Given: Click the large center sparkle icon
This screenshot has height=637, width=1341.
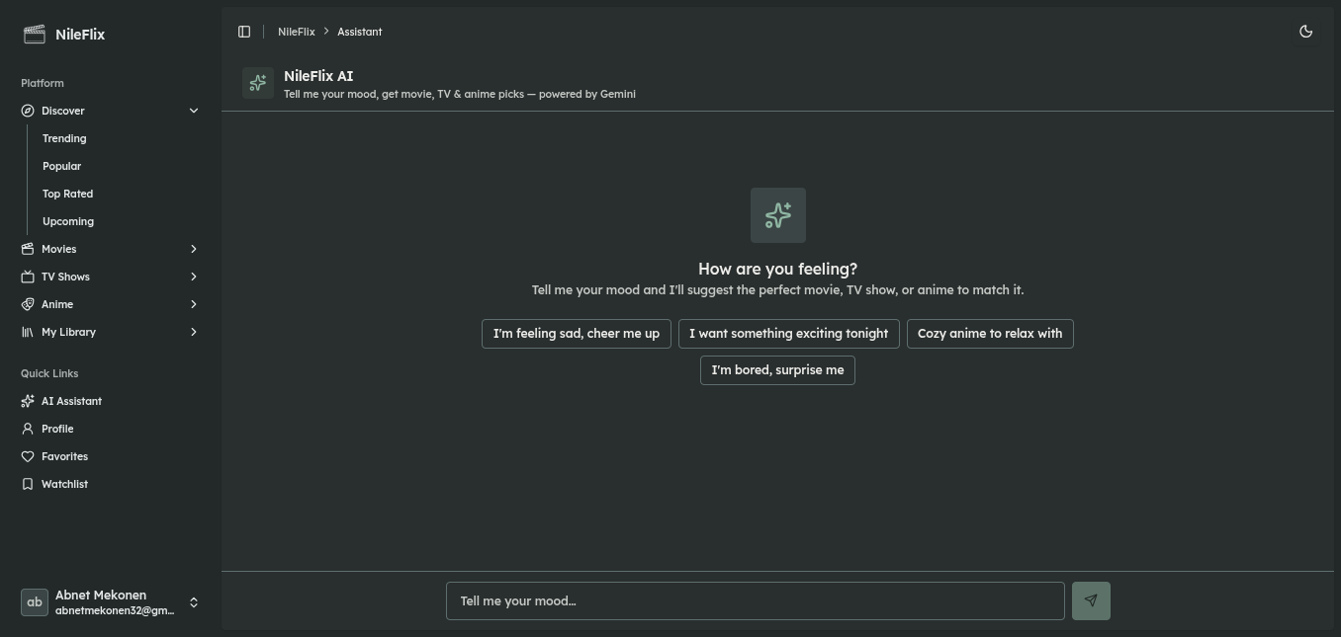Looking at the screenshot, I should tap(778, 215).
